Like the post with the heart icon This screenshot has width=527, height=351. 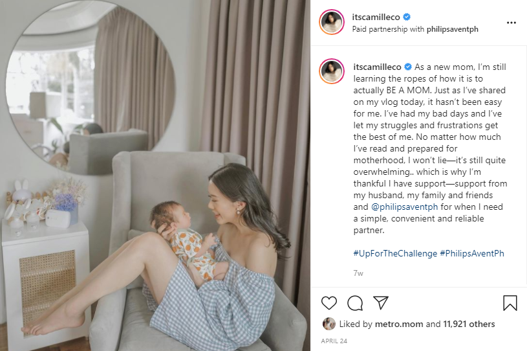click(328, 303)
